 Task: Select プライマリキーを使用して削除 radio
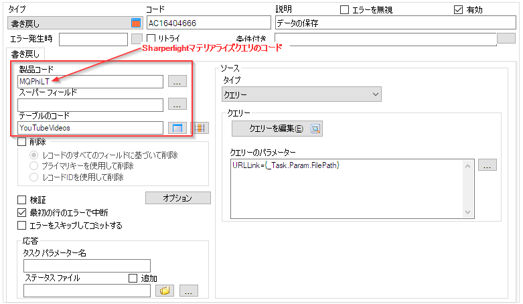pyautogui.click(x=33, y=166)
